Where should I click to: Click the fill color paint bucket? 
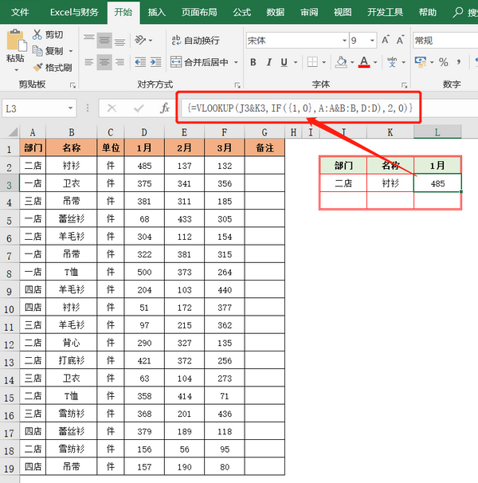click(x=341, y=62)
